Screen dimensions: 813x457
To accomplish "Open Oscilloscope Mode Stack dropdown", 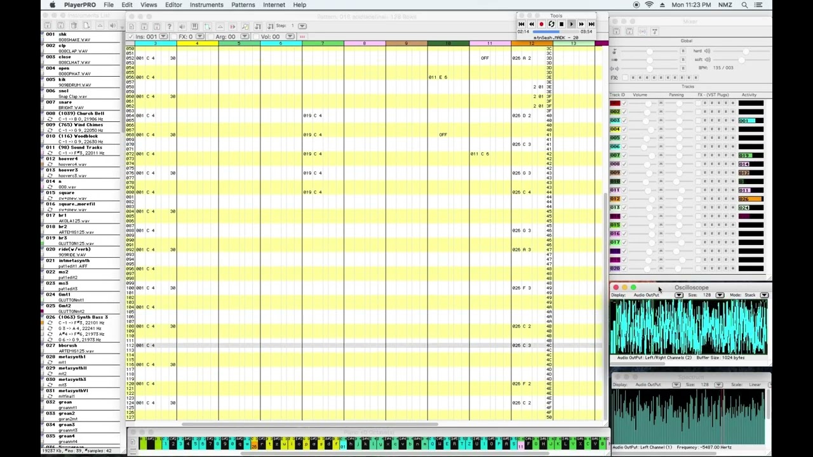I will [x=764, y=295].
